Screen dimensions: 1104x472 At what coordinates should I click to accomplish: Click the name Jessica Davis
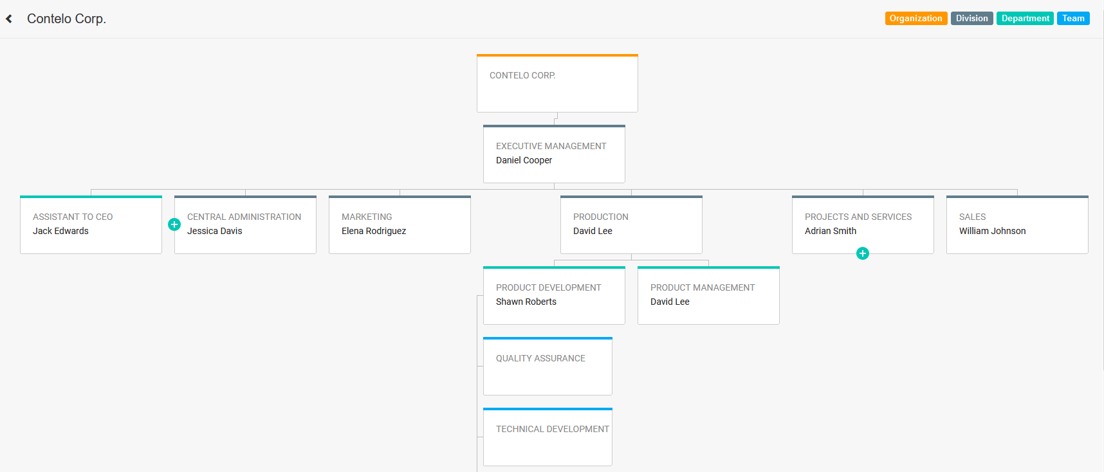(214, 231)
